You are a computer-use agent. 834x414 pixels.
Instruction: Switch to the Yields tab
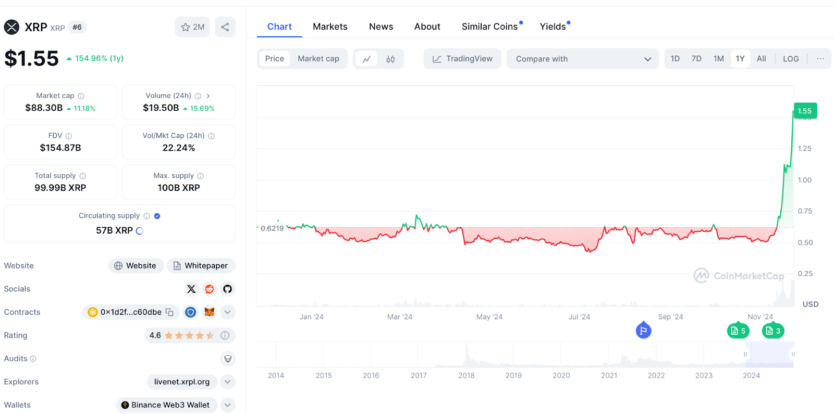(553, 27)
